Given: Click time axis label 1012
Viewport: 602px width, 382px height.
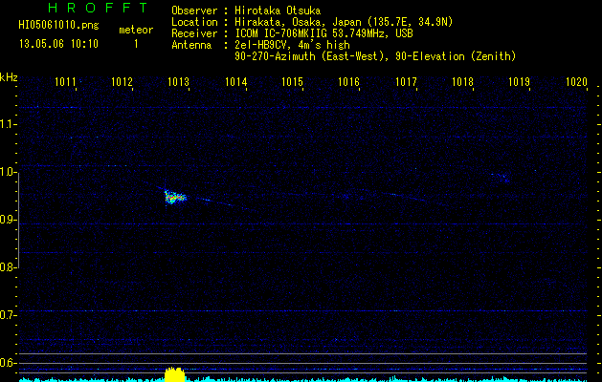Looking at the screenshot, I should click(123, 81).
